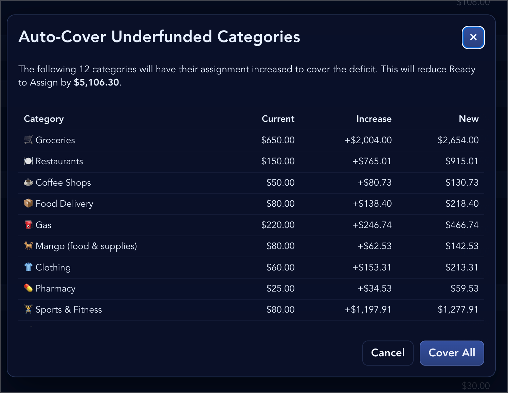This screenshot has height=393, width=508.
Task: Click the Category column header
Action: click(43, 119)
